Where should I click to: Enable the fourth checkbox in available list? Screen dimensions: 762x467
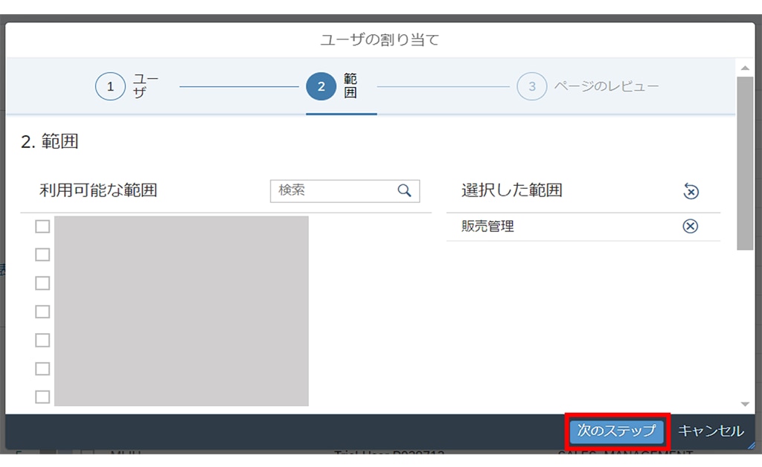click(x=42, y=312)
